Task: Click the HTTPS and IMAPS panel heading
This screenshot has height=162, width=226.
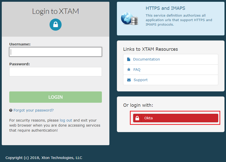Action: (165, 8)
